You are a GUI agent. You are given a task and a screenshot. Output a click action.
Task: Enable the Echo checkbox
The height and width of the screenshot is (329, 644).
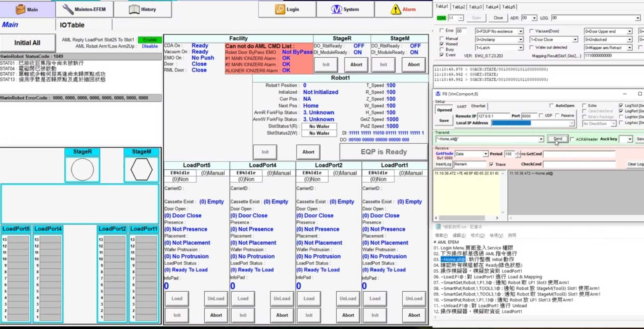584,105
